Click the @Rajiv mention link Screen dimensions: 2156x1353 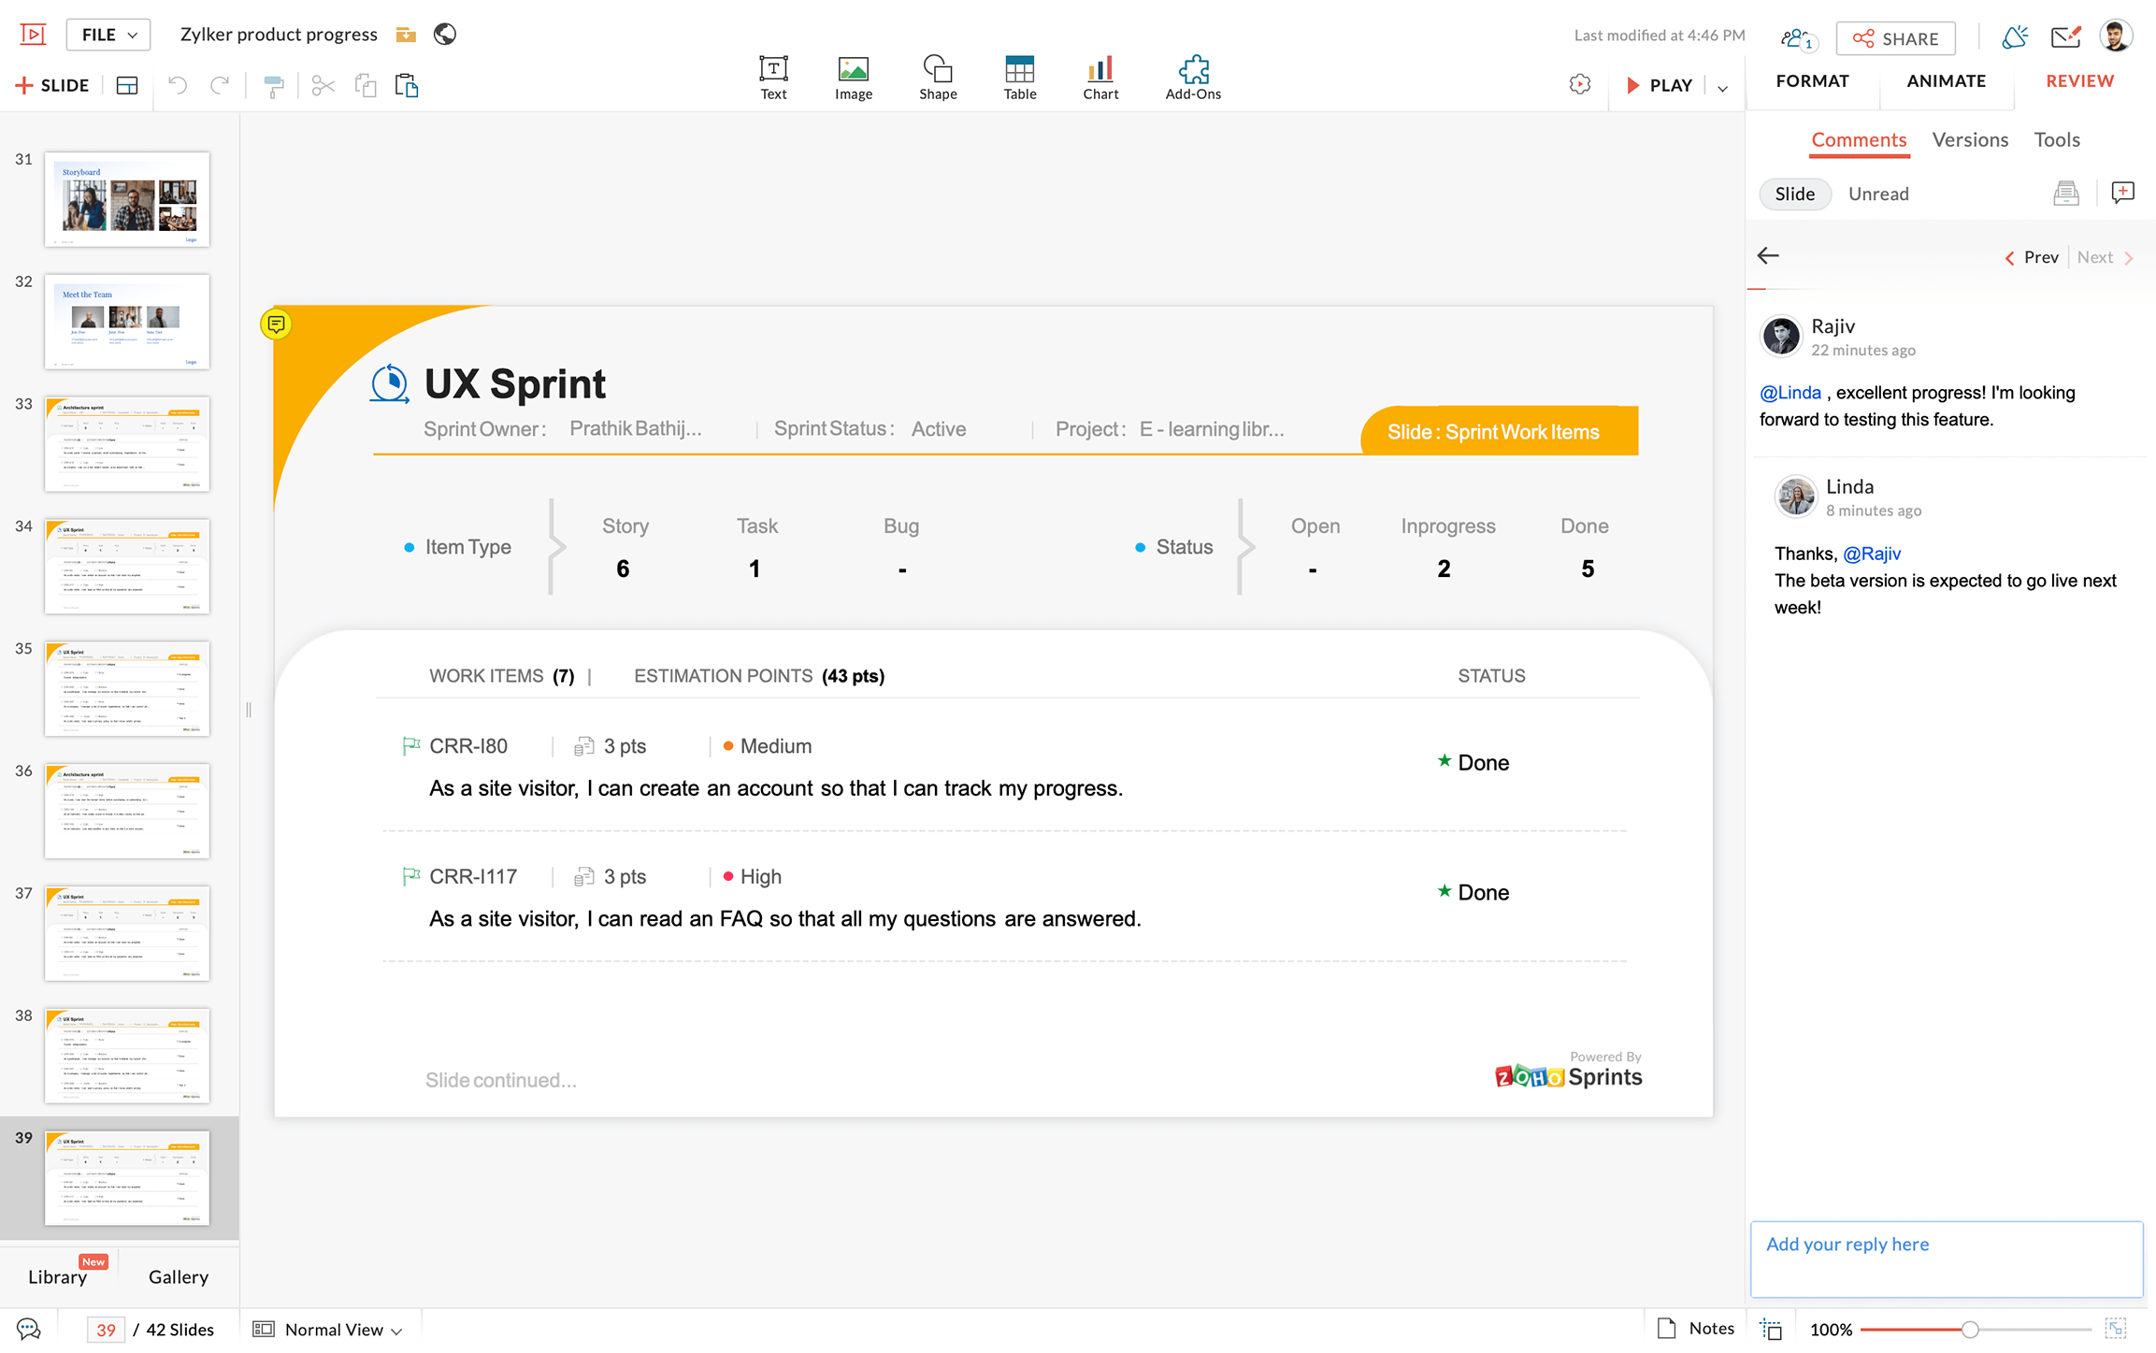click(x=1872, y=554)
